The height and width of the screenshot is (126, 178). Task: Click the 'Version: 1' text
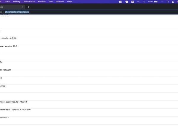(4, 118)
